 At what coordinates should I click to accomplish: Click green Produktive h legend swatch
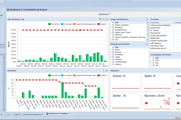[x=50, y=24]
